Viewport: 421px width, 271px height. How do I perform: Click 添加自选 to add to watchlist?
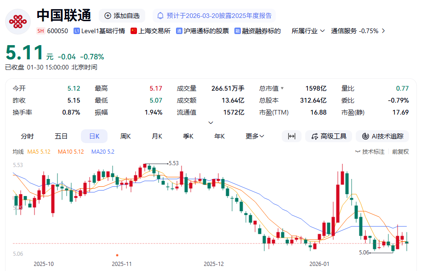pos(122,16)
